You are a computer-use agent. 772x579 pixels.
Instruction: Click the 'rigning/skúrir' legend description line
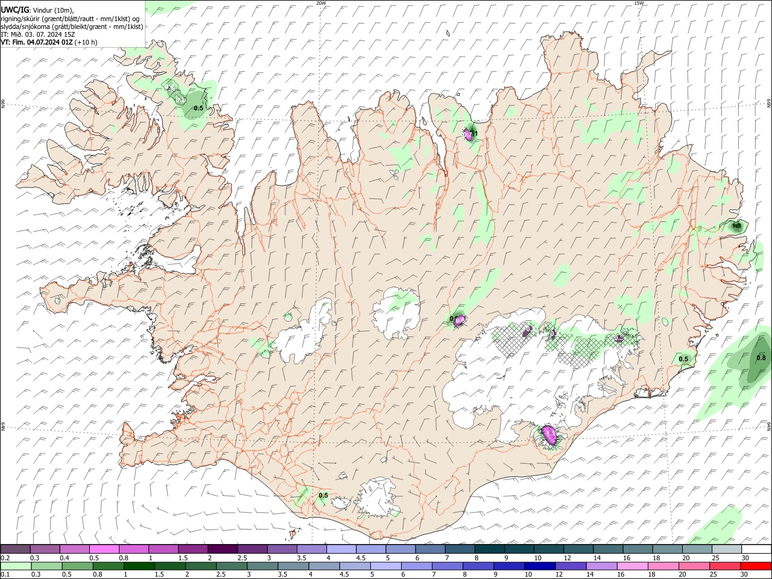[70, 18]
